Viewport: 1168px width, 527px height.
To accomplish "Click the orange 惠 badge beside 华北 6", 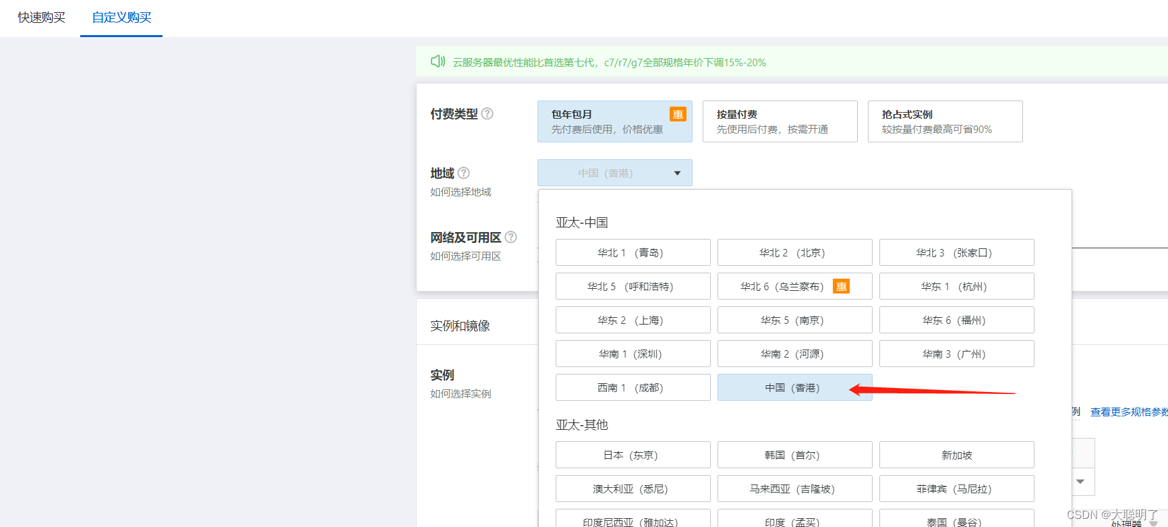I will (x=841, y=286).
